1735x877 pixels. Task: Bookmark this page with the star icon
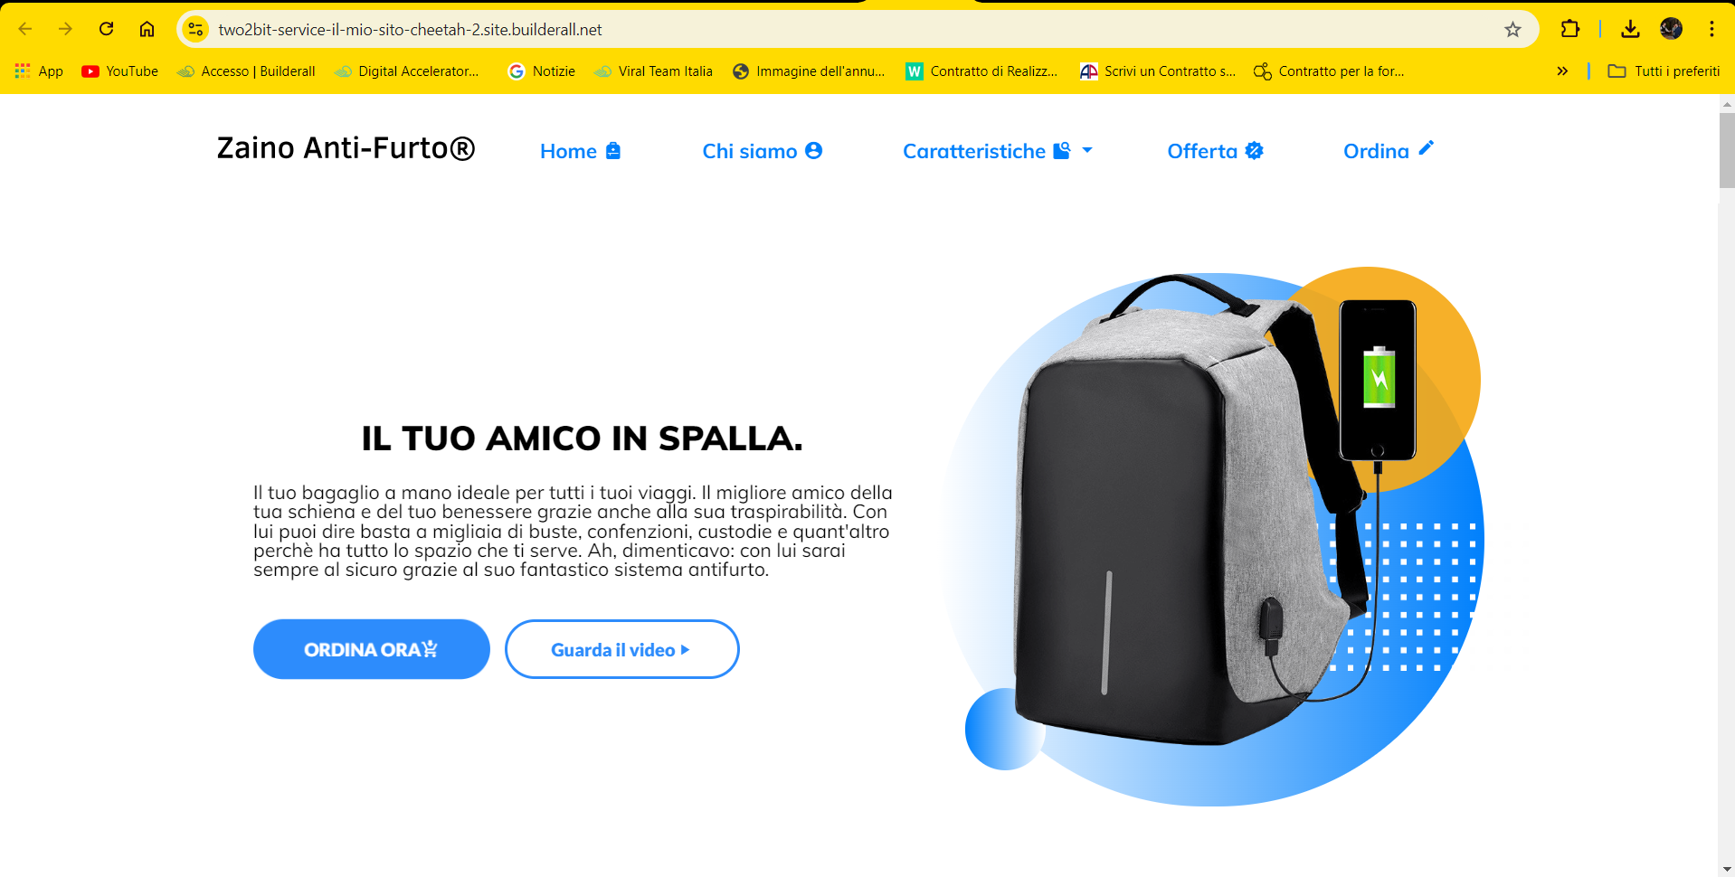1512,30
